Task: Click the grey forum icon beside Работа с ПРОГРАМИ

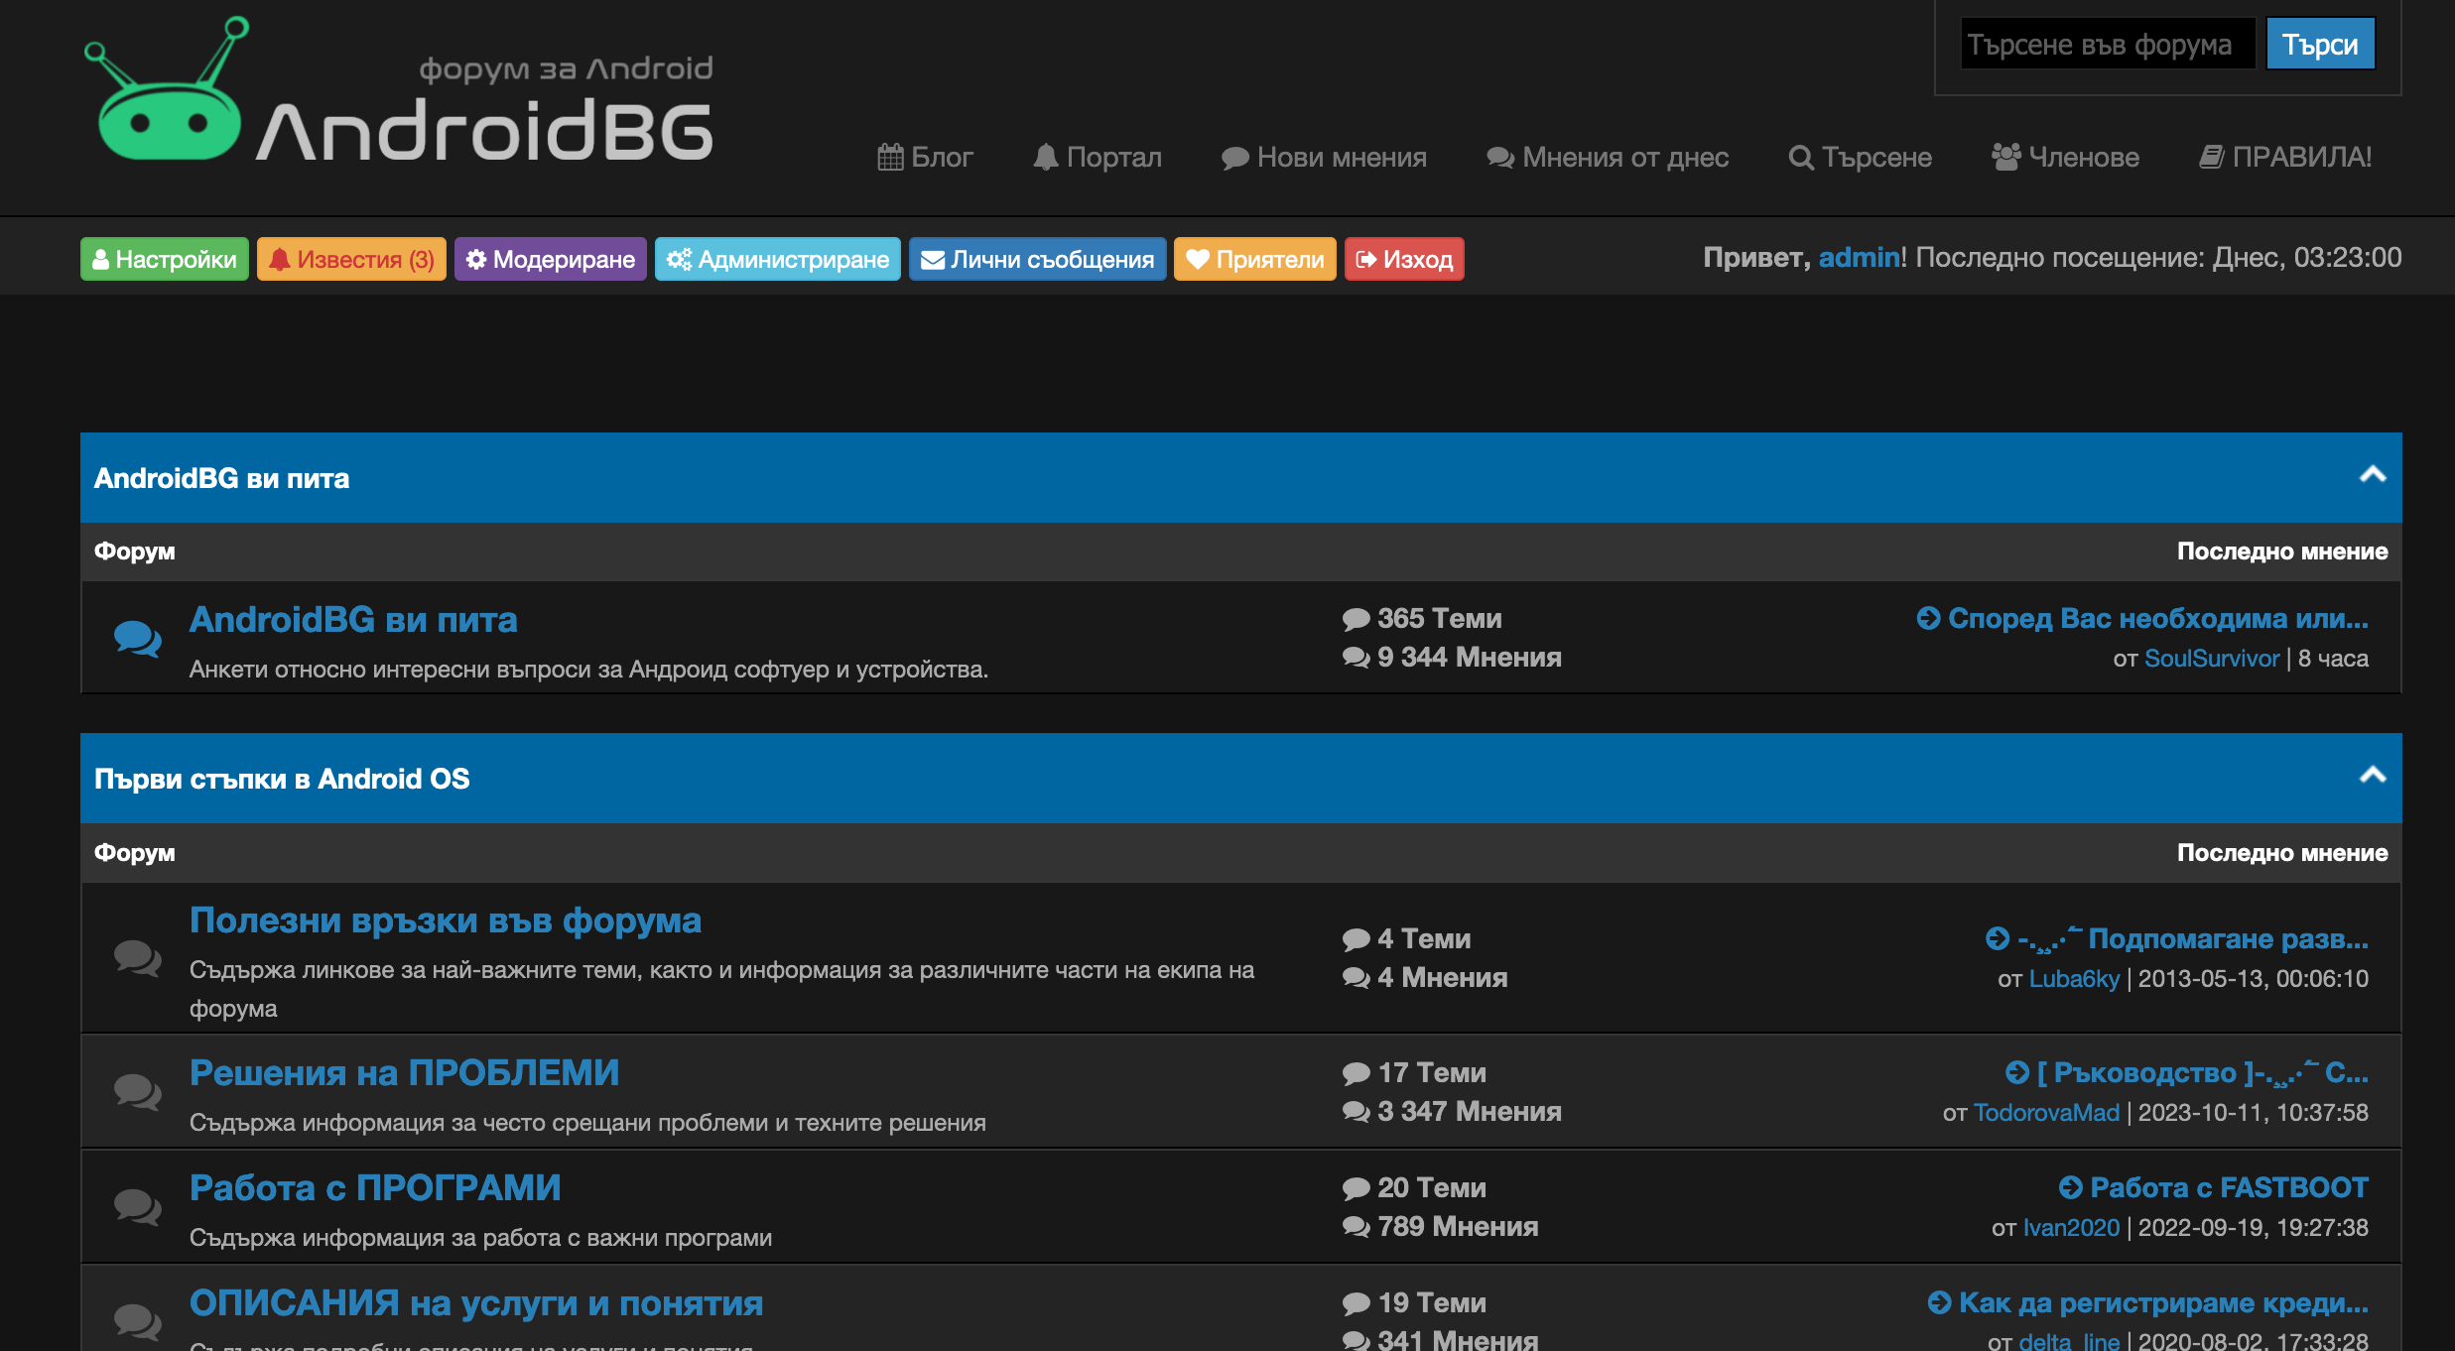Action: coord(137,1206)
